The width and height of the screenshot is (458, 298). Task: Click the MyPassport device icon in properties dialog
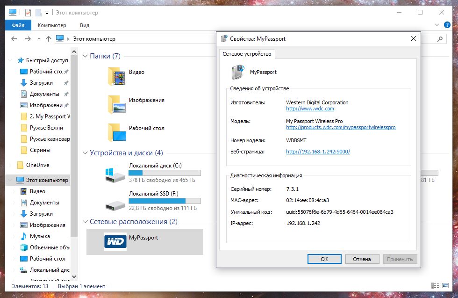[x=238, y=72]
